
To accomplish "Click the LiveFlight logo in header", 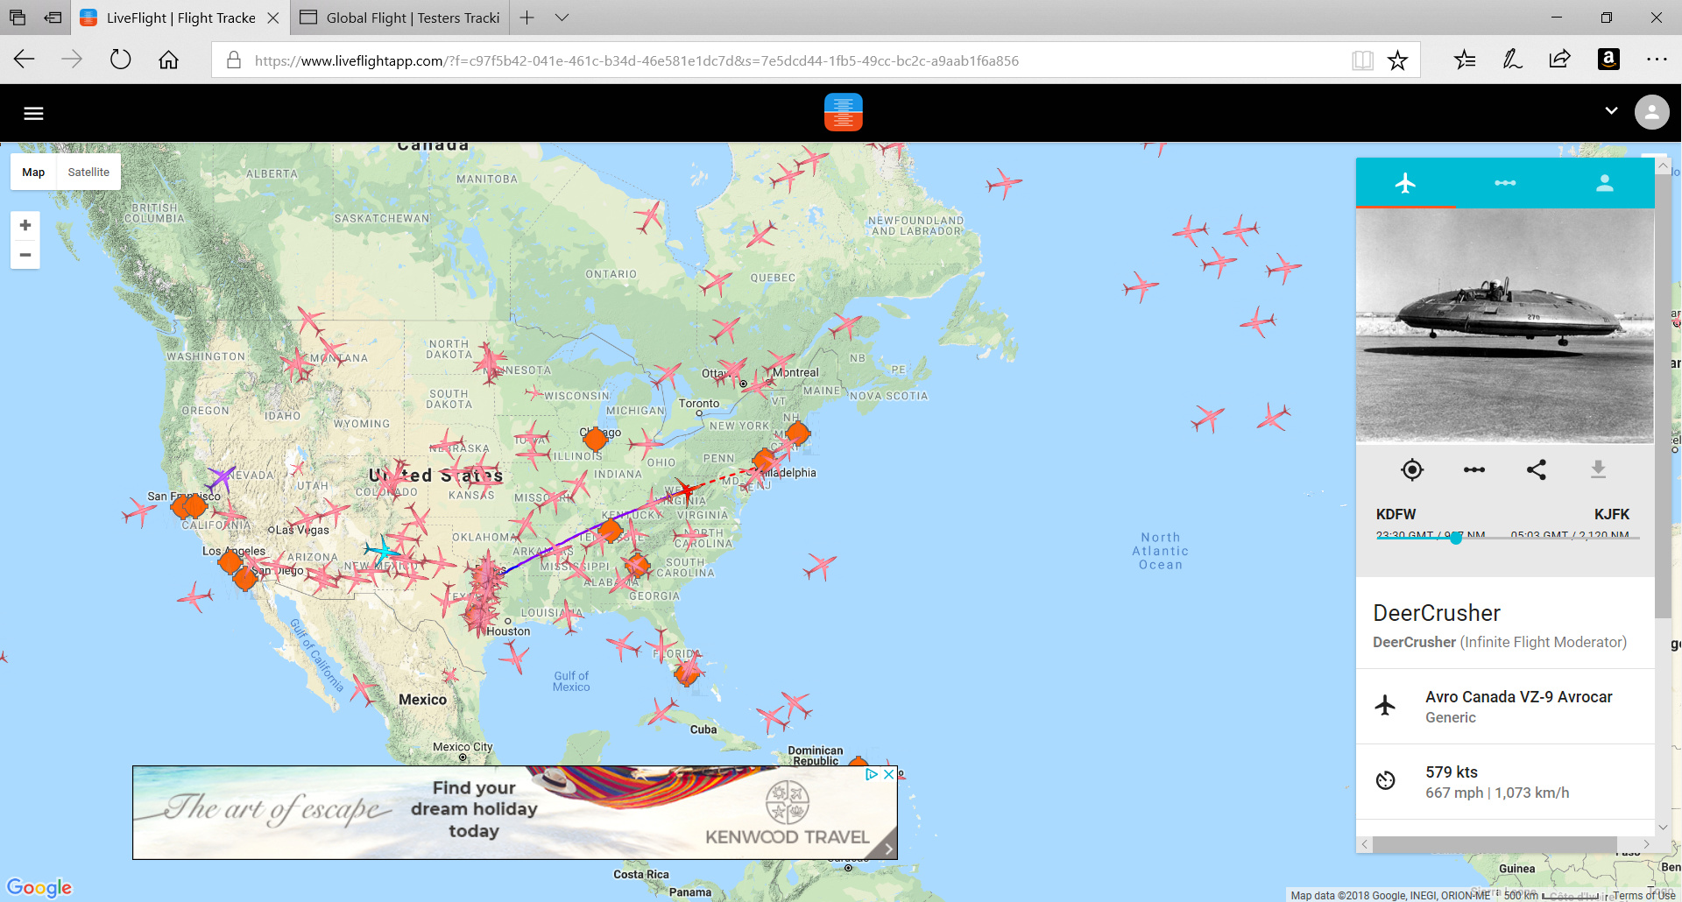I will coord(843,112).
